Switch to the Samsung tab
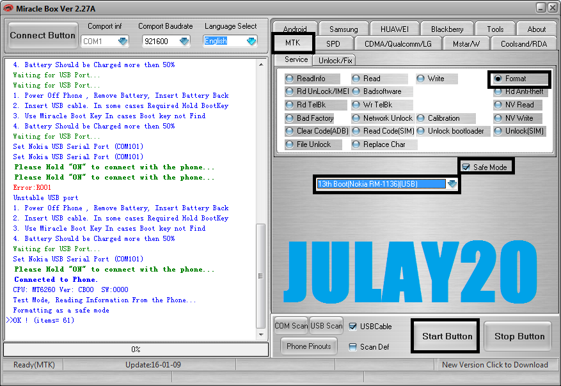Image resolution: width=561 pixels, height=386 pixels. coord(344,29)
